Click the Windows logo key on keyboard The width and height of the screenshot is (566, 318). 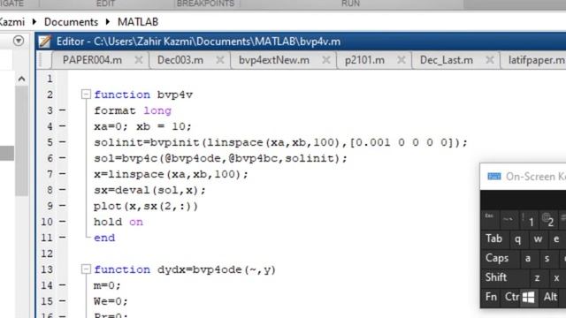tap(529, 297)
